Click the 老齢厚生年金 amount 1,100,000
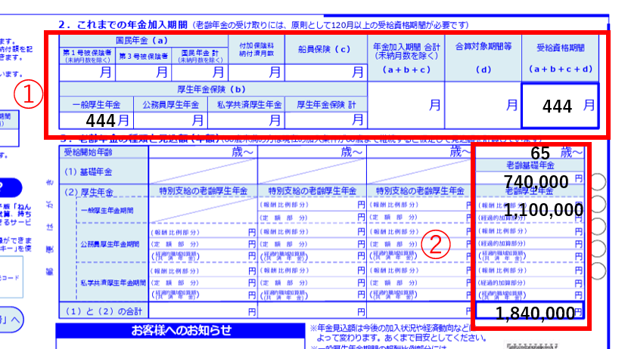The image size is (628, 349). click(542, 209)
